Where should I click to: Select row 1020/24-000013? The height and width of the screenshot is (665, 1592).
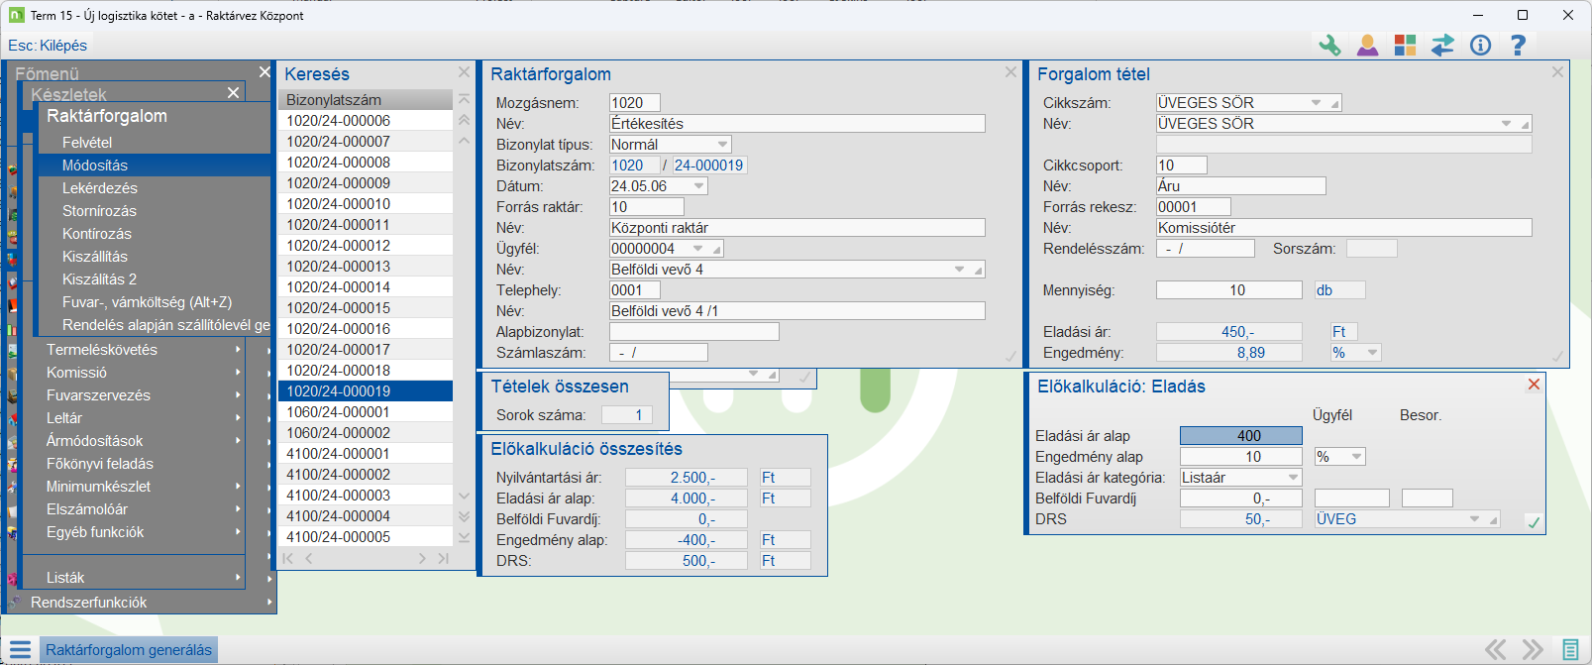[x=366, y=266]
